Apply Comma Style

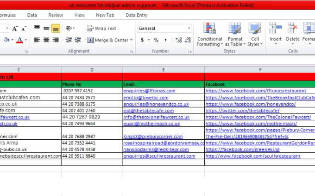pos(165,40)
